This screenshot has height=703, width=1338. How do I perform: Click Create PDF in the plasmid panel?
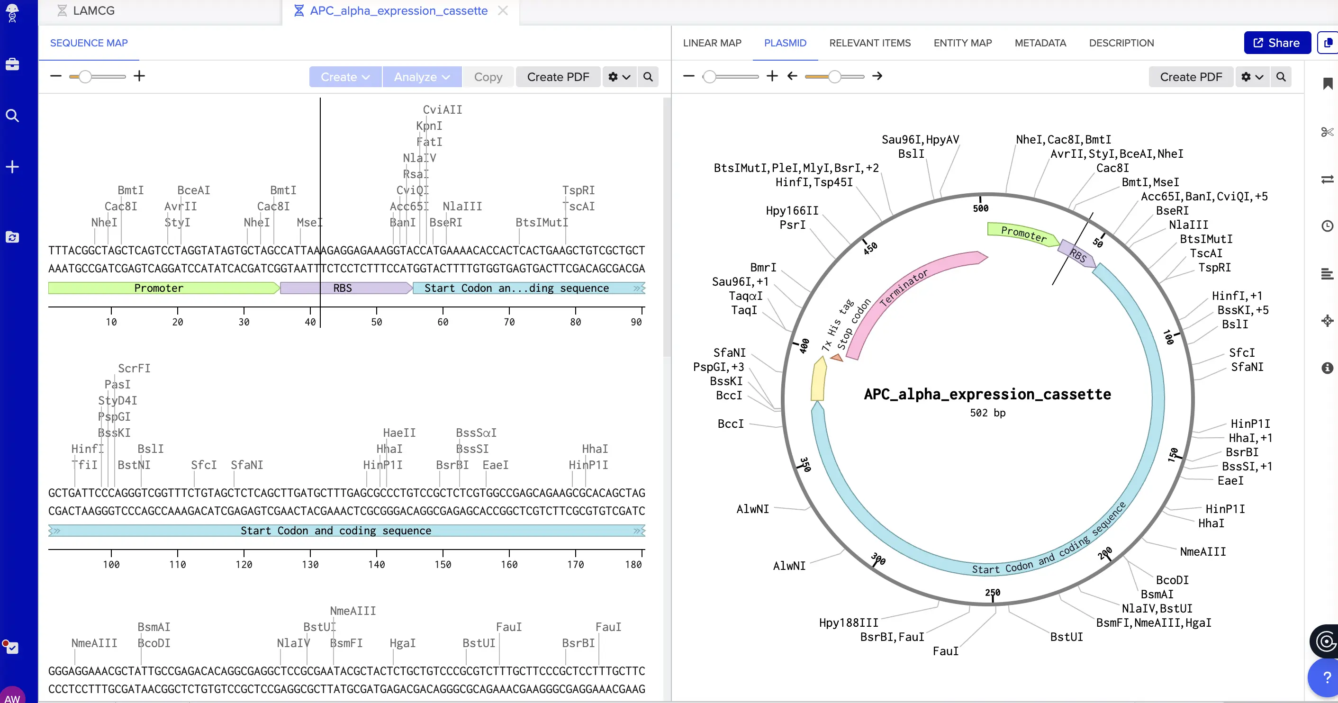pyautogui.click(x=1191, y=77)
